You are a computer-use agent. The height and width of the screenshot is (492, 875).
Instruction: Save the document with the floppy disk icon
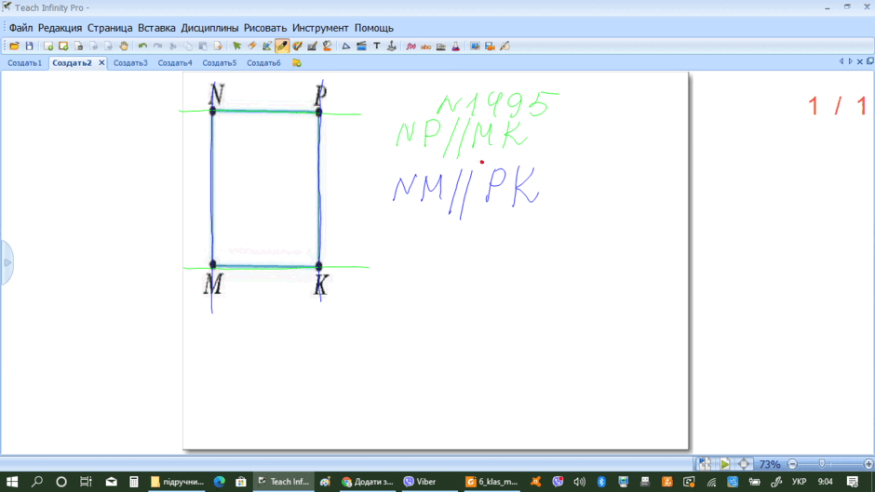[30, 47]
